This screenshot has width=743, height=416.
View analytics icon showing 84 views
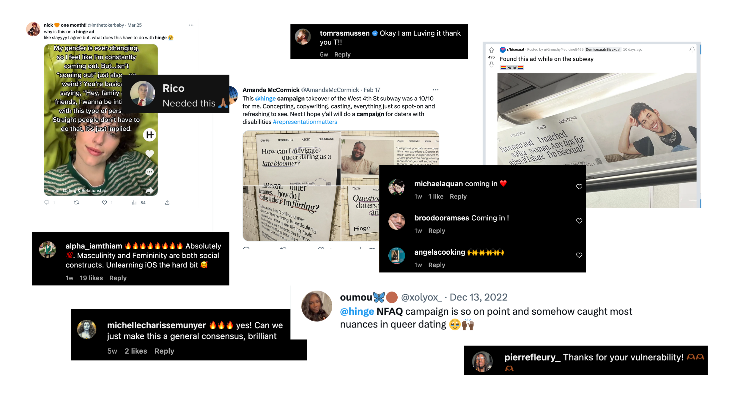(x=134, y=203)
